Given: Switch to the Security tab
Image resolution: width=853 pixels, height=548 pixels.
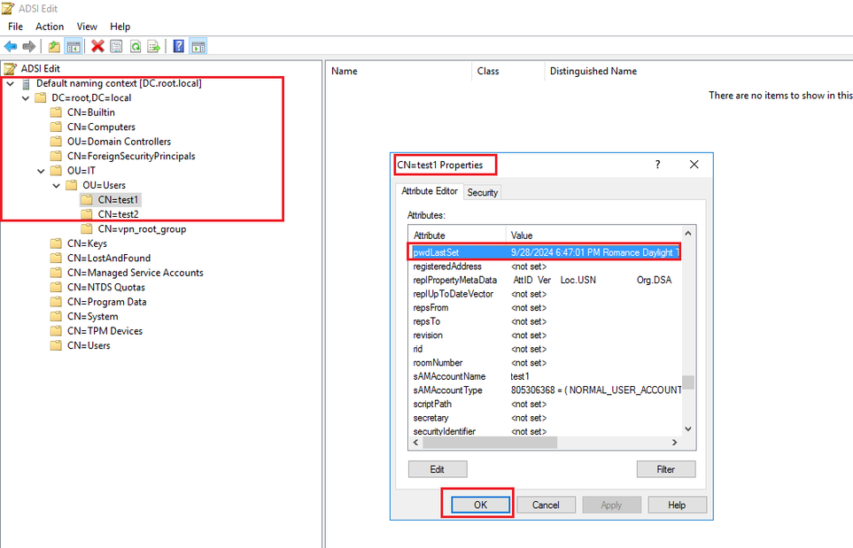Looking at the screenshot, I should [x=482, y=192].
